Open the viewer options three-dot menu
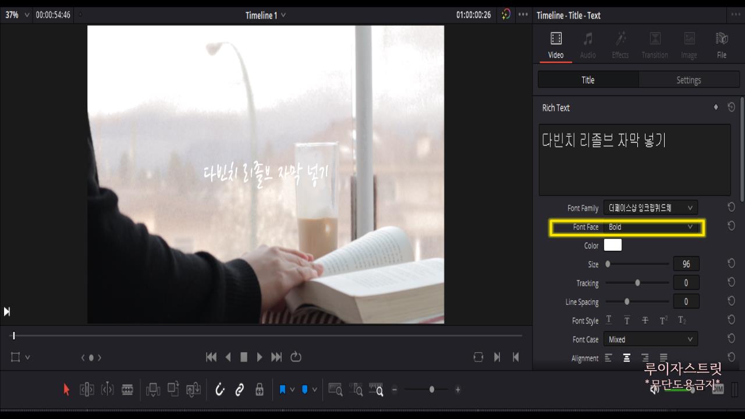Image resolution: width=745 pixels, height=419 pixels. point(523,15)
